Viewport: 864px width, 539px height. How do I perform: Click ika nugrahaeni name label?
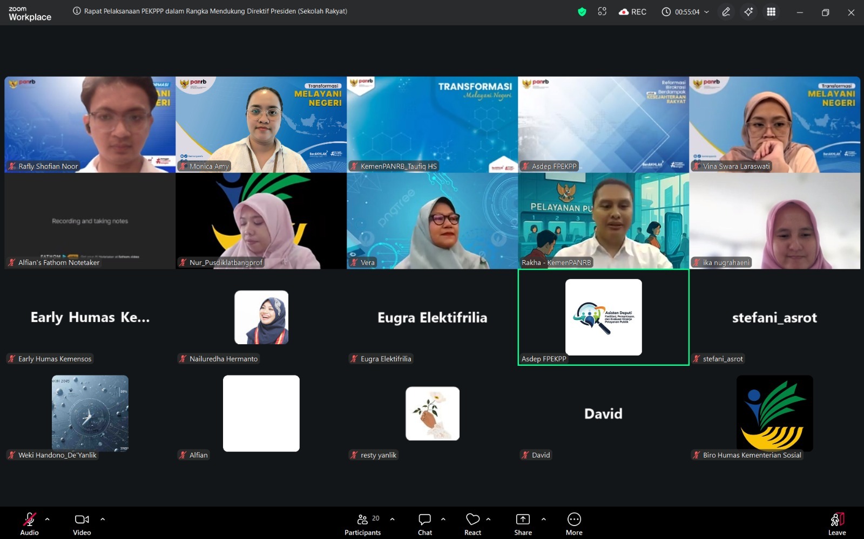[x=721, y=262]
